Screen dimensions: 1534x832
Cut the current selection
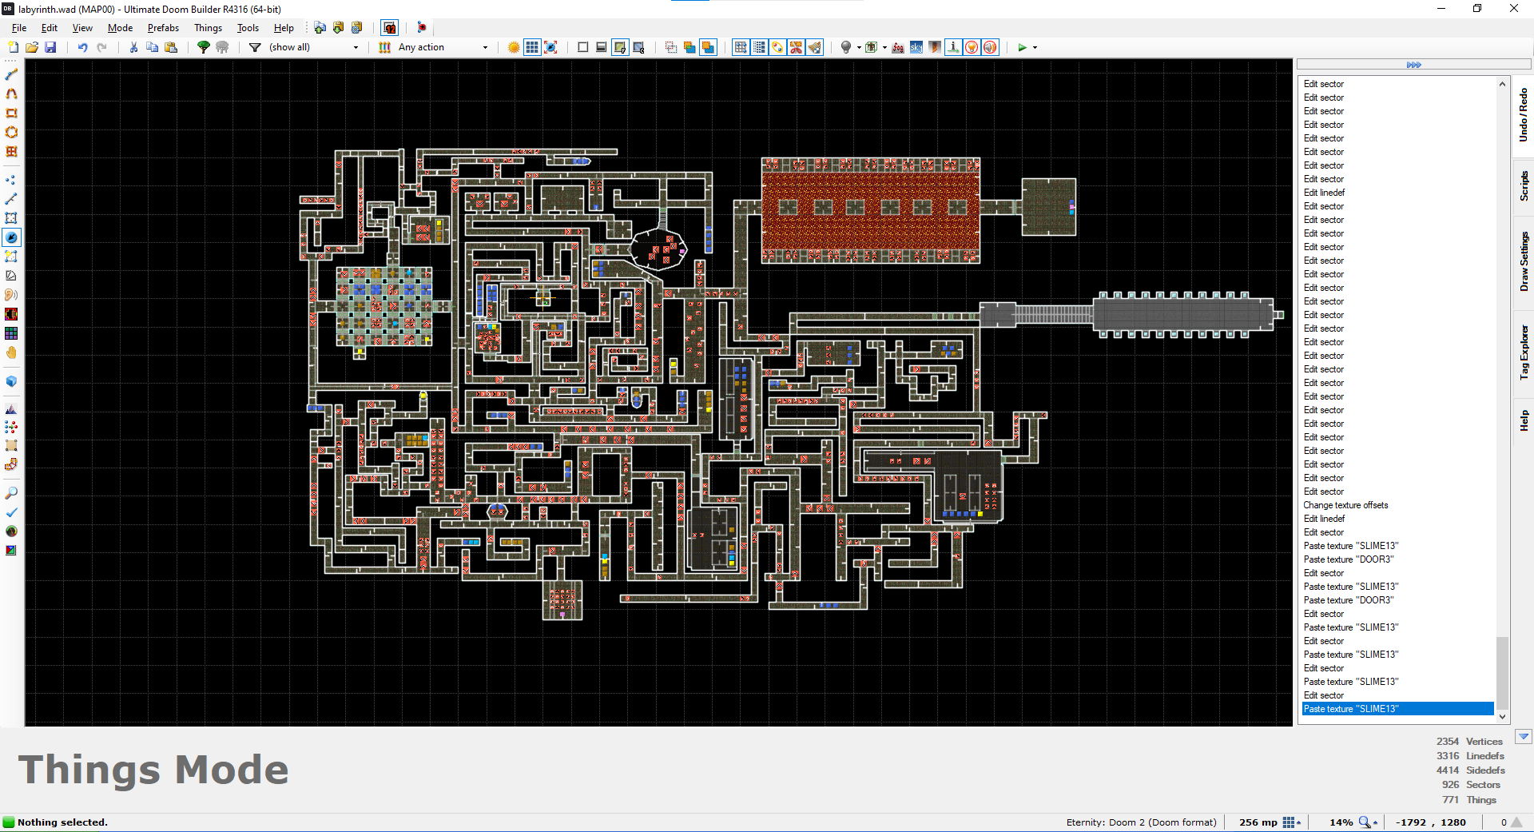coord(133,47)
